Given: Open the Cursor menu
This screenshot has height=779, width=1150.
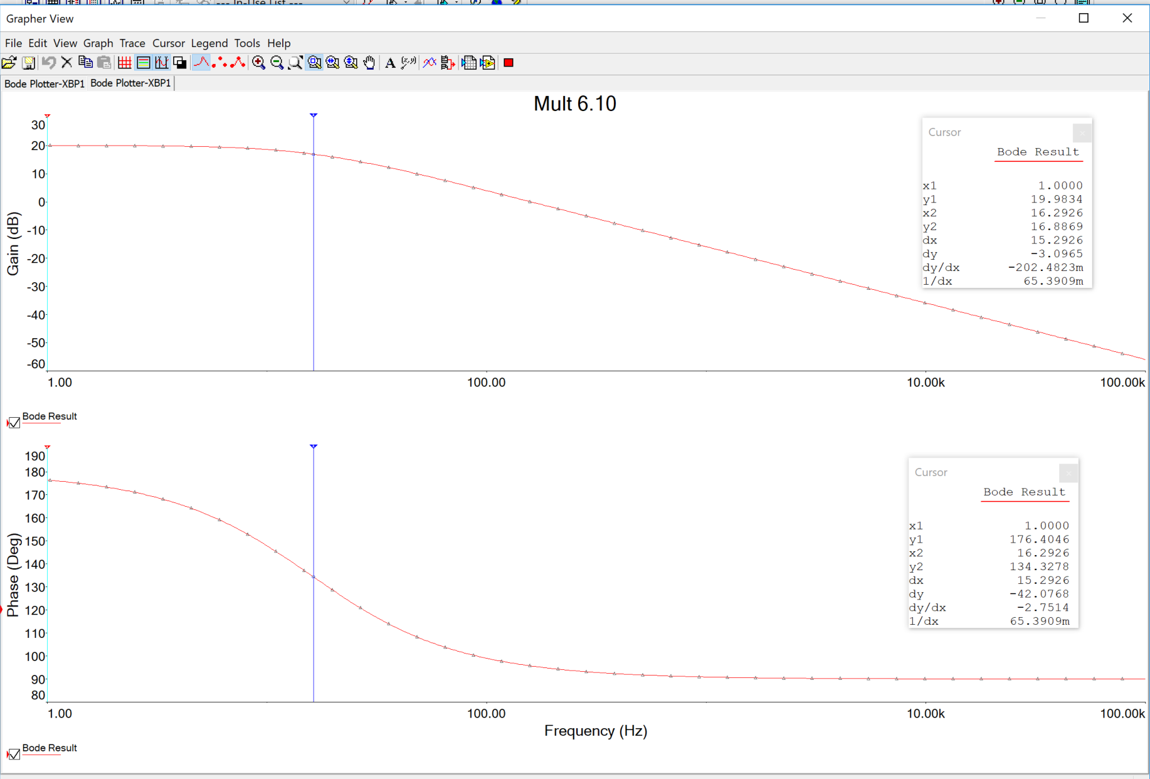Looking at the screenshot, I should pyautogui.click(x=168, y=43).
